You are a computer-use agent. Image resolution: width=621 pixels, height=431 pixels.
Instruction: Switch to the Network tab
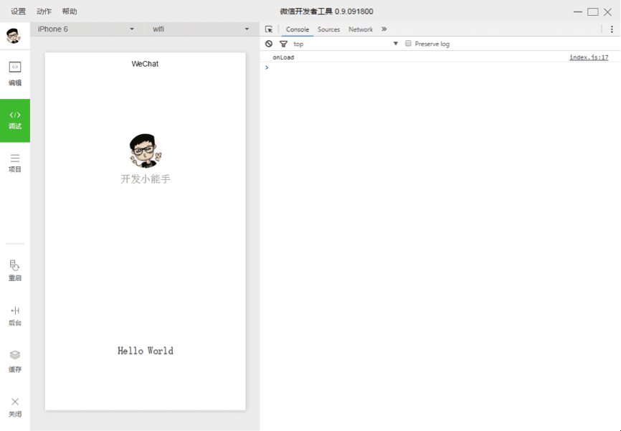[x=361, y=29]
